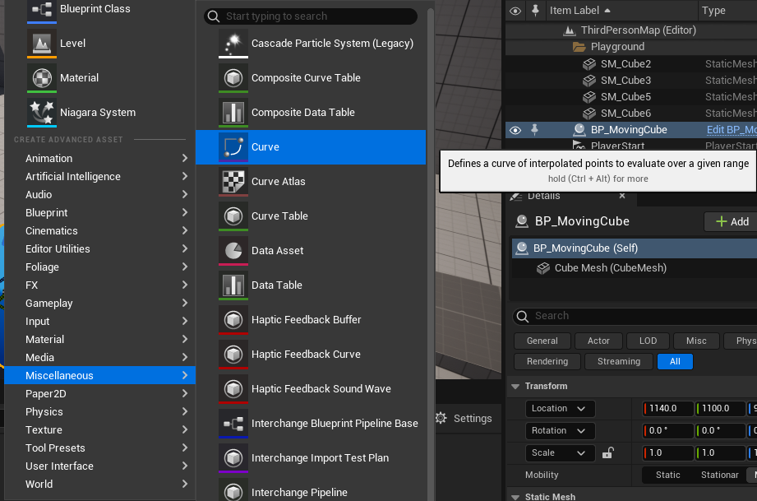Image resolution: width=757 pixels, height=501 pixels.
Task: Close the Details tab
Action: pyautogui.click(x=622, y=196)
